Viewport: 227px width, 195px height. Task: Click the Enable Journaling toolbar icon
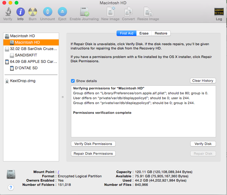84,12
